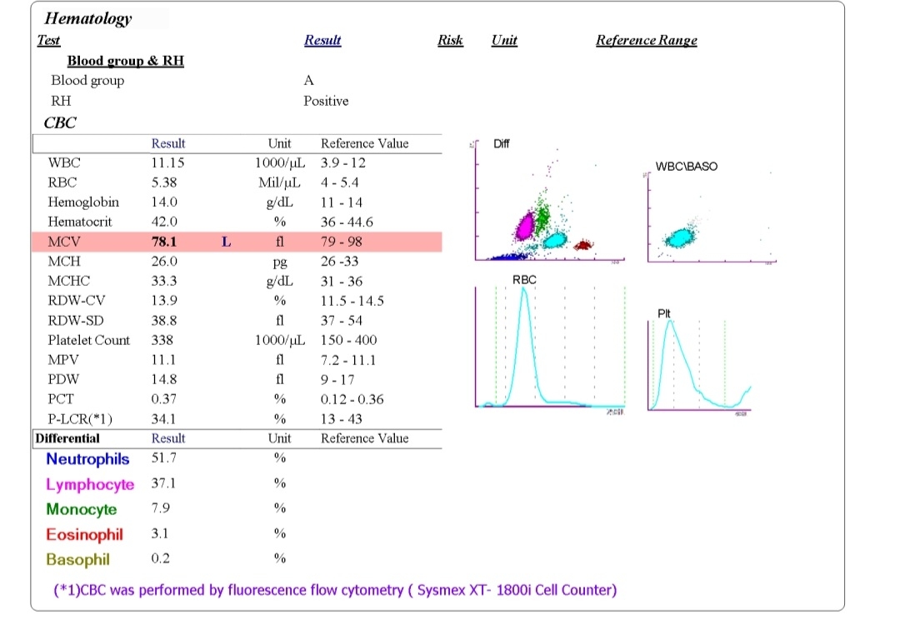The image size is (900, 620).
Task: Click the Basophil label
Action: pos(78,560)
